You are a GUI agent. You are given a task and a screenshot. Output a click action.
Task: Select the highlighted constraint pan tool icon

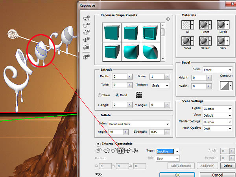(x=121, y=151)
